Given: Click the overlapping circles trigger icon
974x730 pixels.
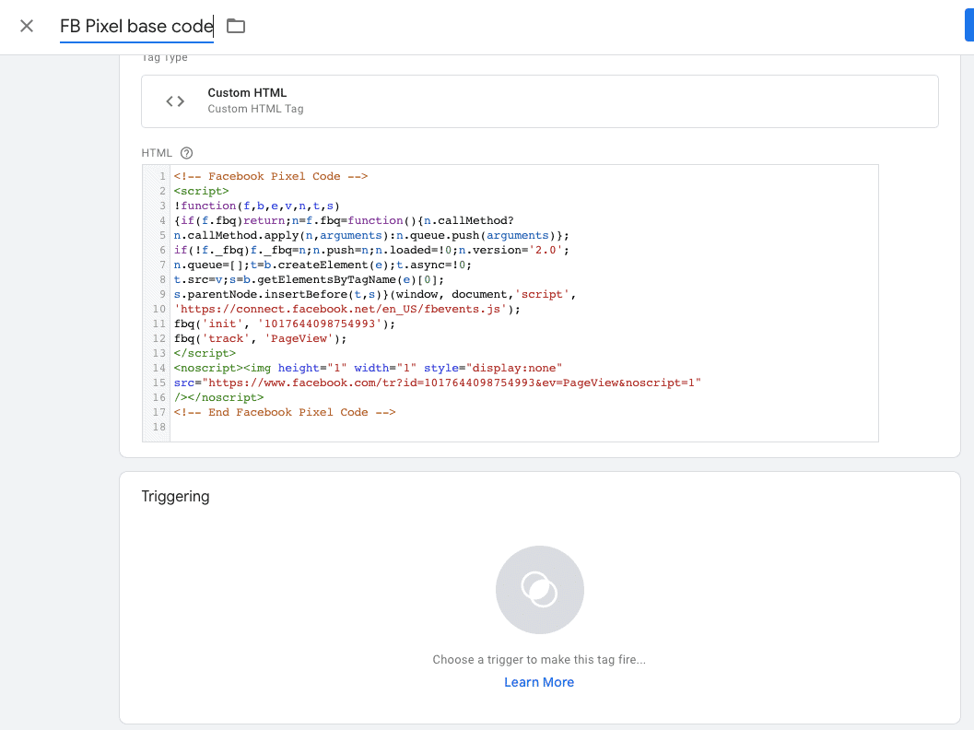Looking at the screenshot, I should (539, 590).
